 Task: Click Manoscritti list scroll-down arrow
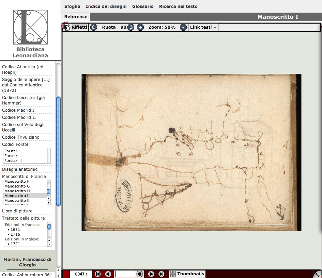[48, 203]
